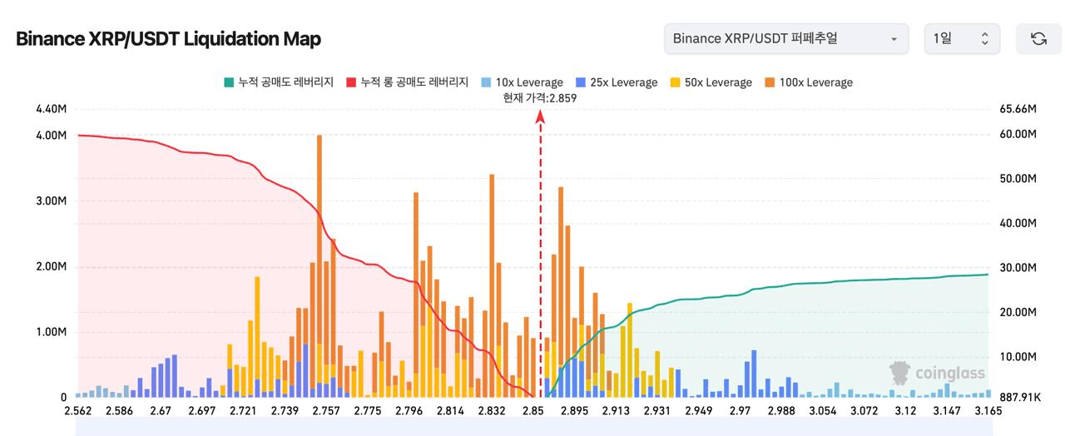The height and width of the screenshot is (436, 1065).
Task: Click the 2.931 price axis label
Action: (657, 410)
